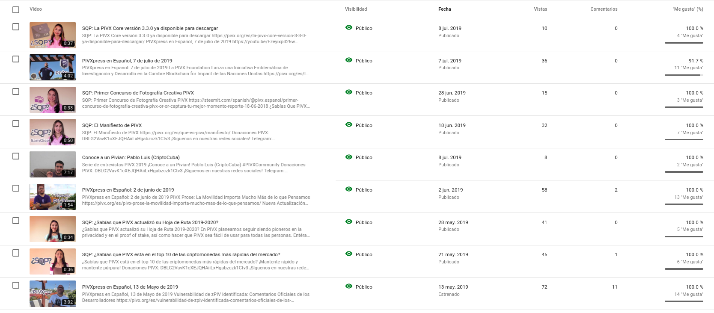
Task: Toggle the select-all checkbox in the header
Action: pyautogui.click(x=16, y=9)
